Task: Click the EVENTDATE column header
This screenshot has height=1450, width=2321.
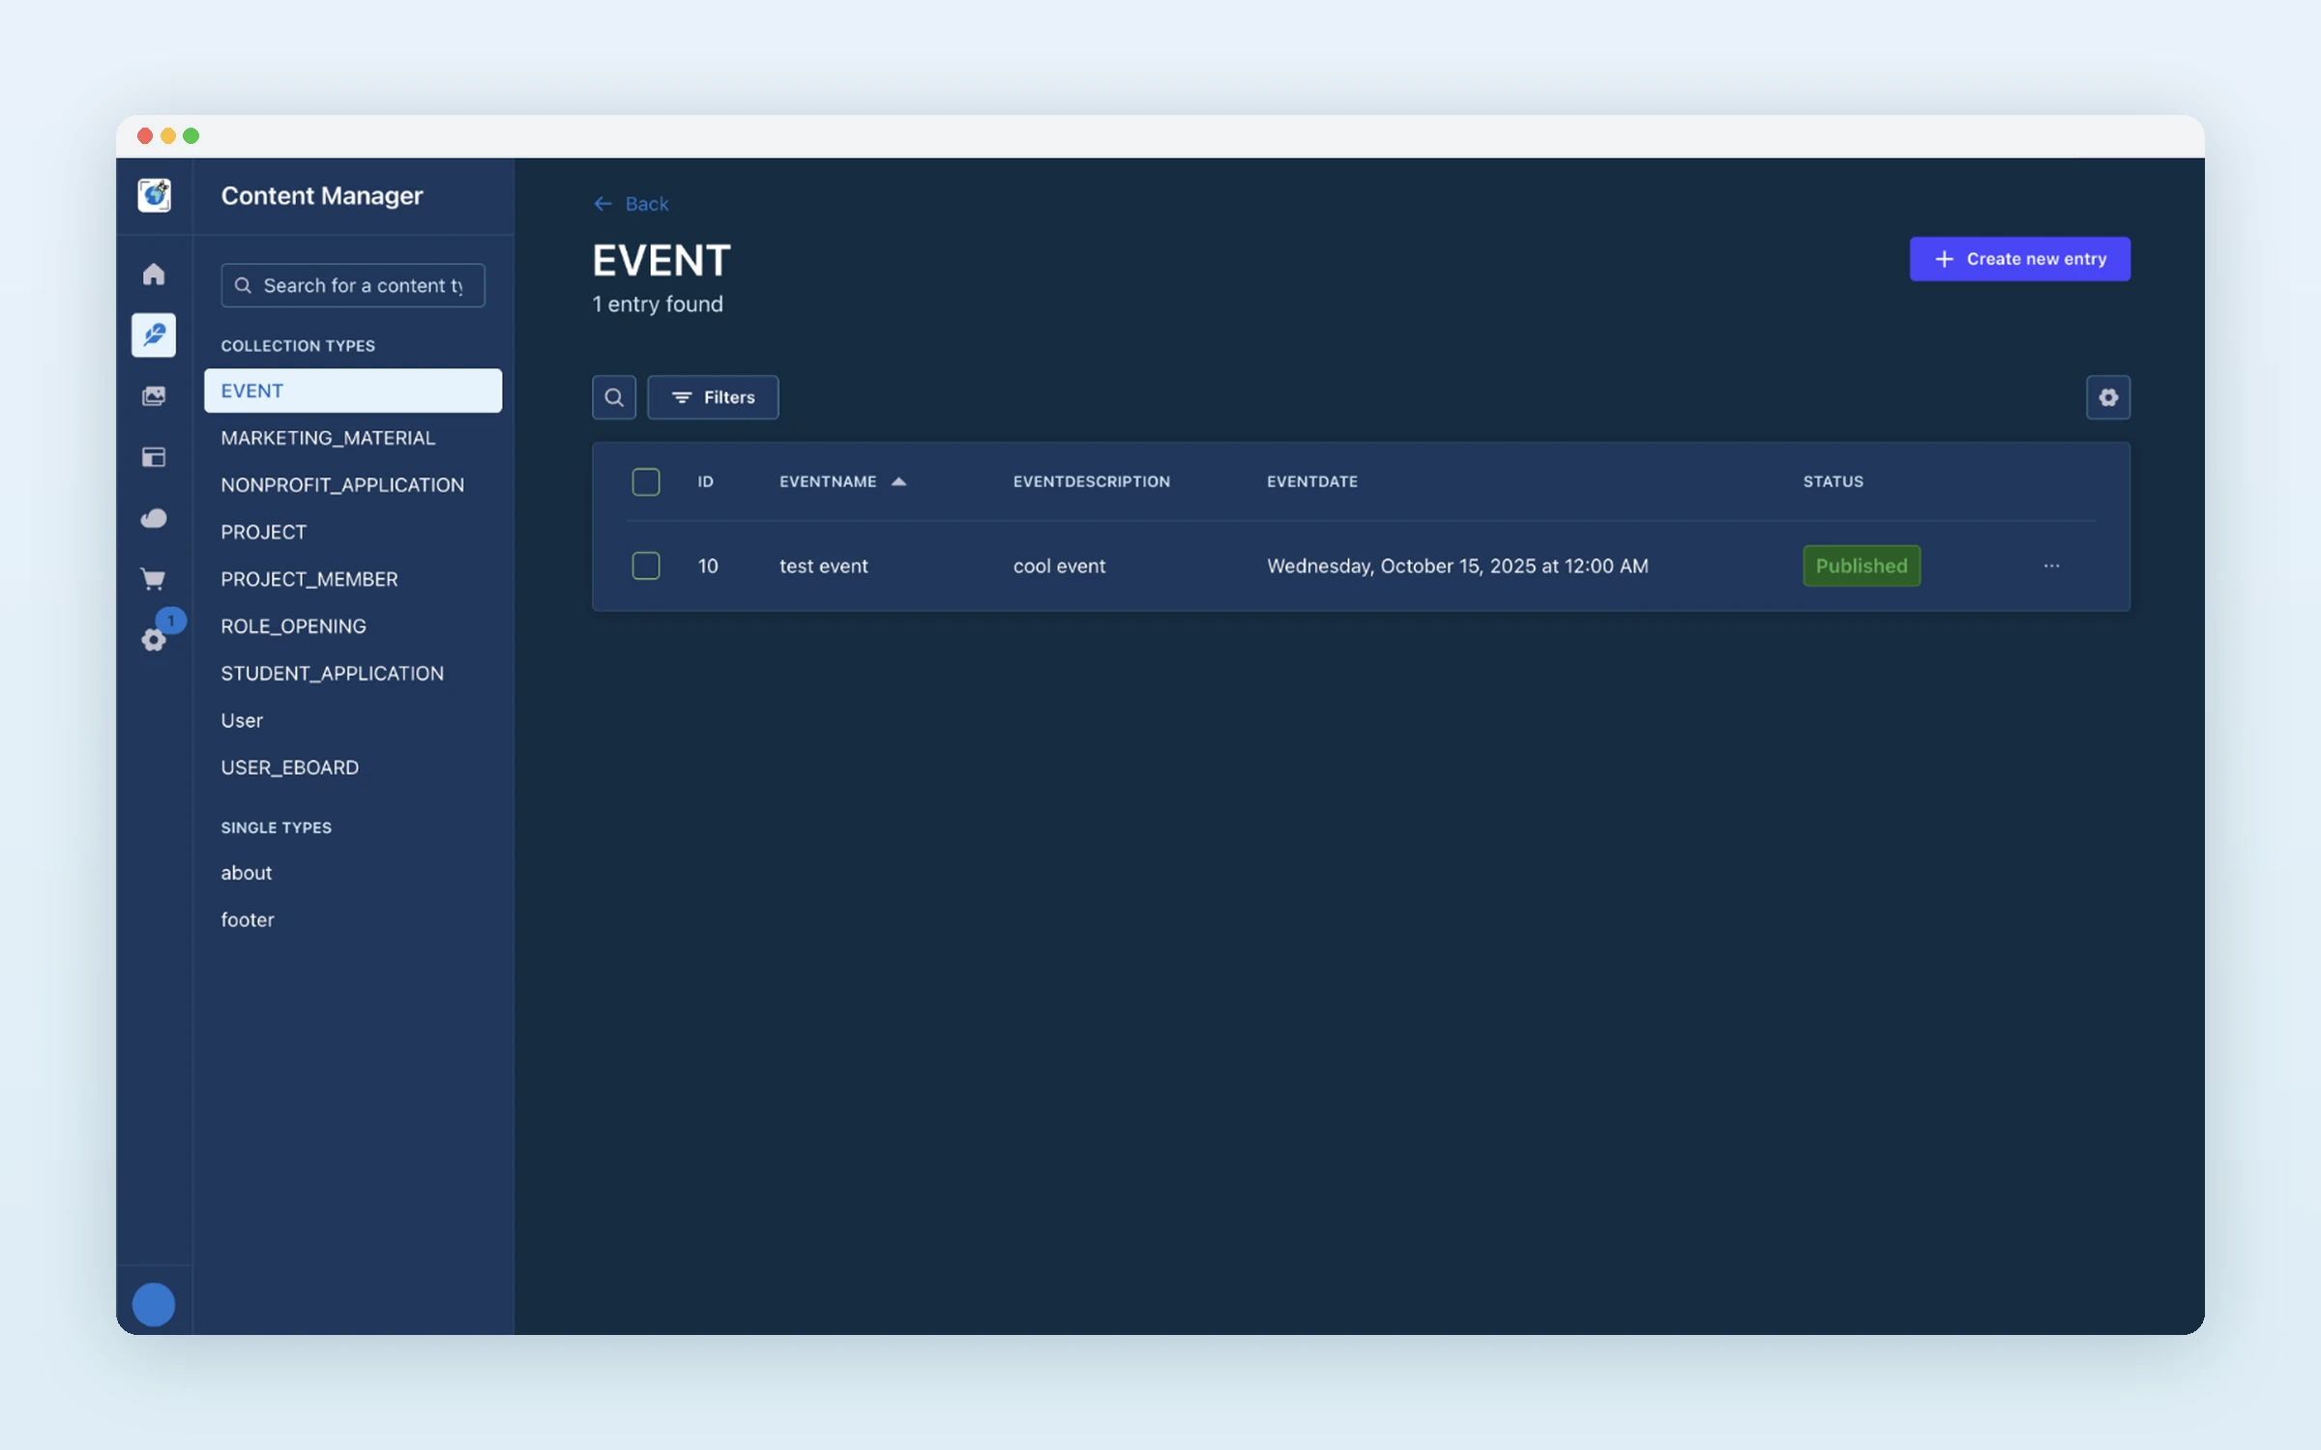Action: click(1312, 481)
